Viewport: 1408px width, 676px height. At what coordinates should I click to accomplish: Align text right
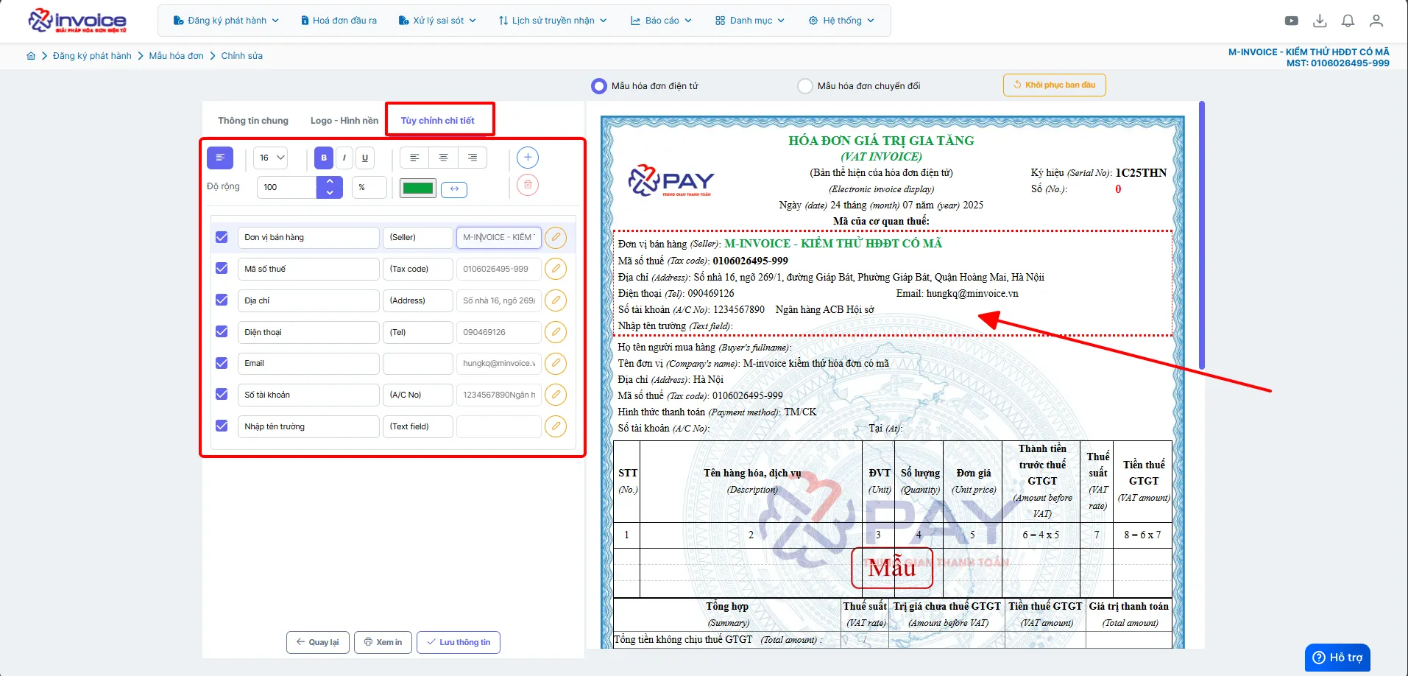(x=473, y=158)
